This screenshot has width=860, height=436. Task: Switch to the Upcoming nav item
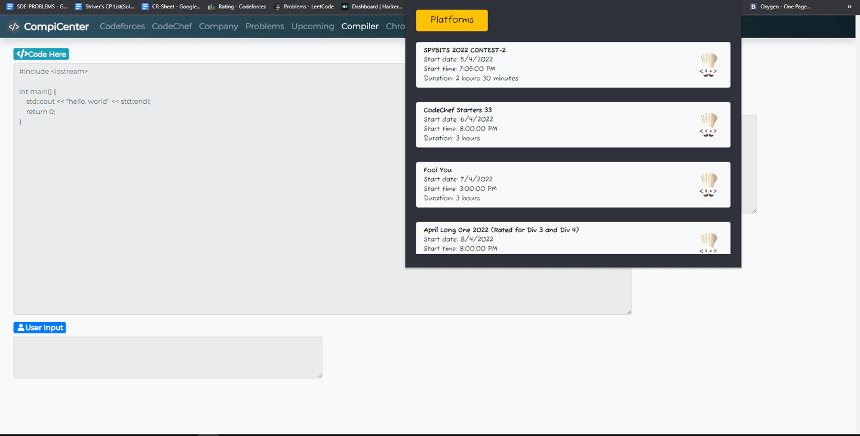pyautogui.click(x=313, y=26)
